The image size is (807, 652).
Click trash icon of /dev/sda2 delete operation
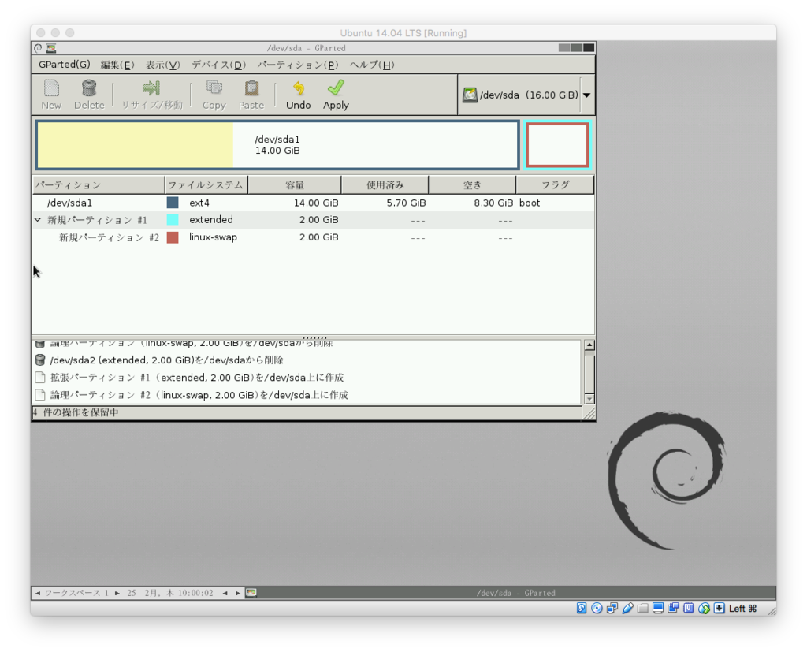pyautogui.click(x=40, y=360)
